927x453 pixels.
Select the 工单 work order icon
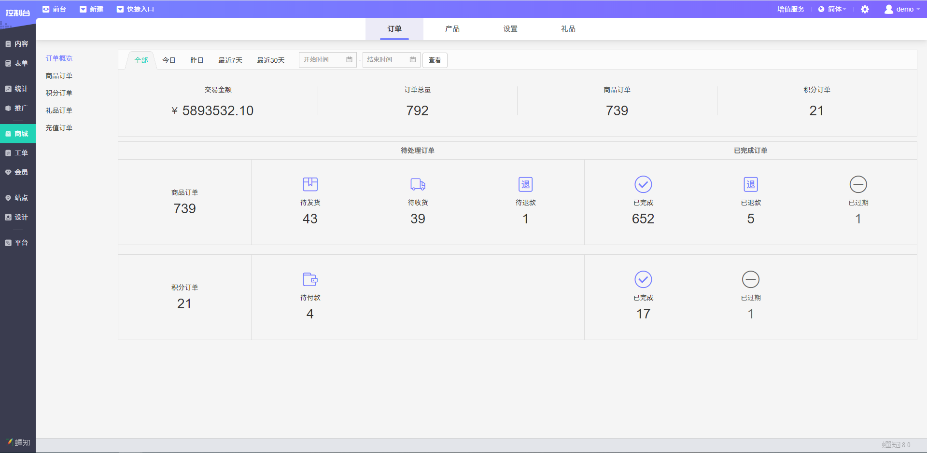point(18,153)
